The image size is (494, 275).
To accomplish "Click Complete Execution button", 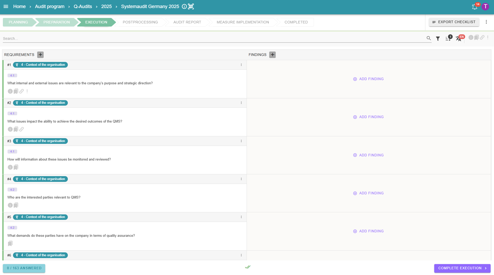I will point(462,268).
